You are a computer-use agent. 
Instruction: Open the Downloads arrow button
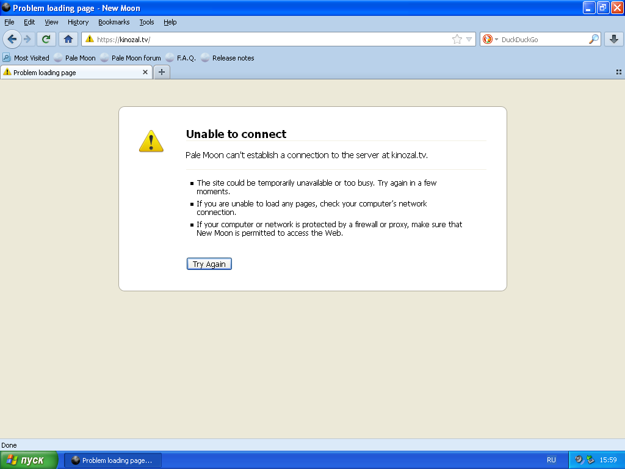614,39
